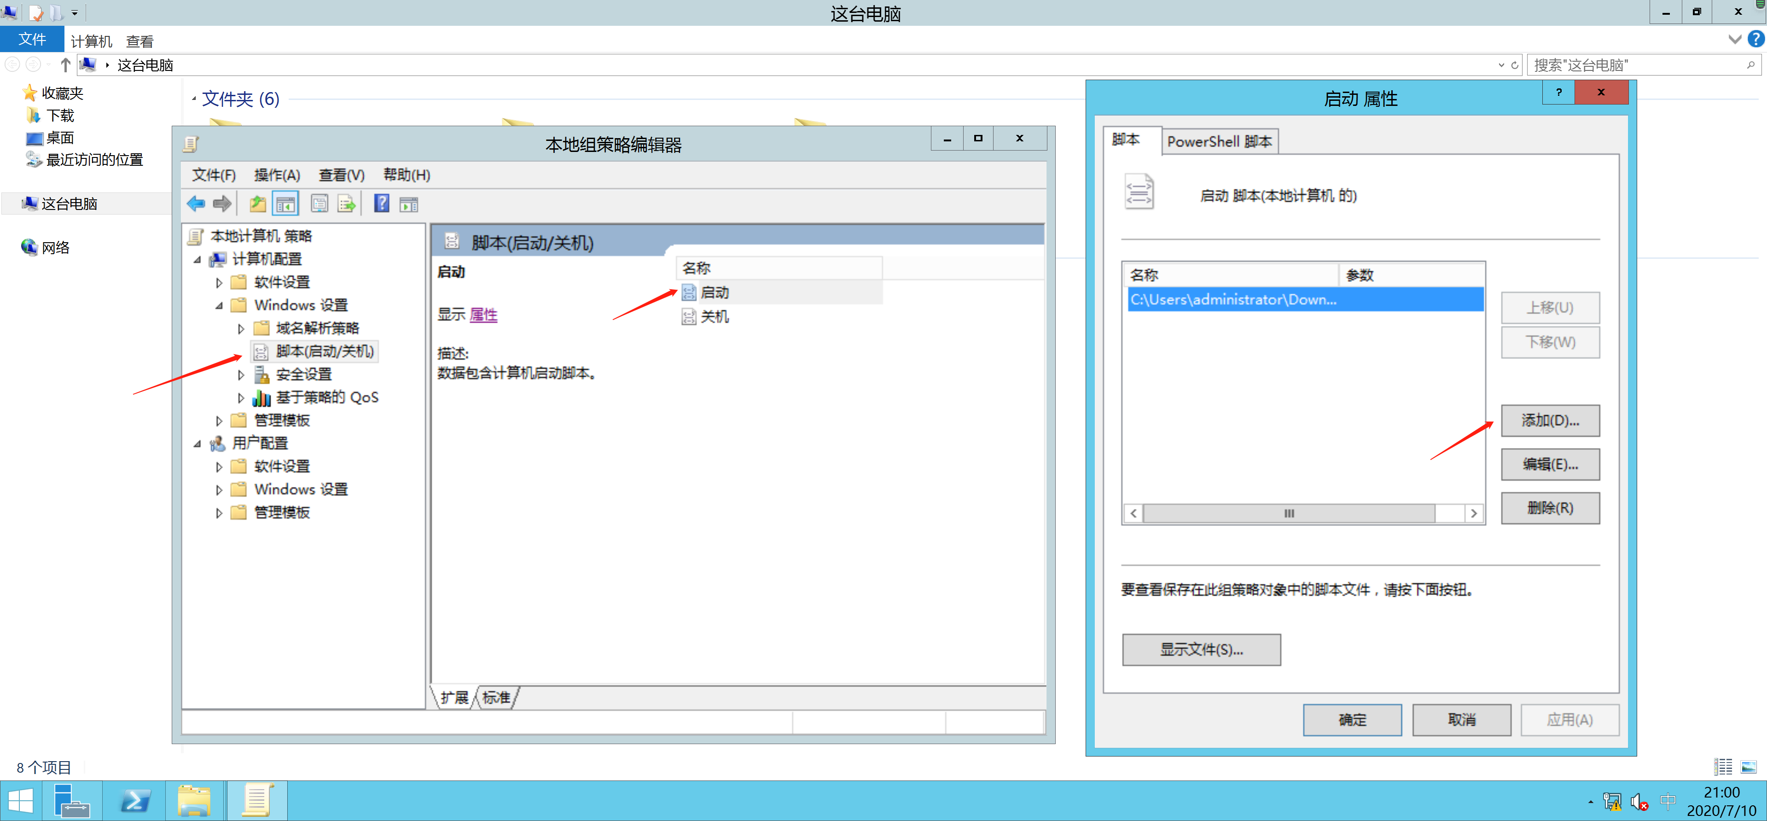Click the blue Help question-mark icon in the toolbar
The width and height of the screenshot is (1767, 821).
(381, 204)
